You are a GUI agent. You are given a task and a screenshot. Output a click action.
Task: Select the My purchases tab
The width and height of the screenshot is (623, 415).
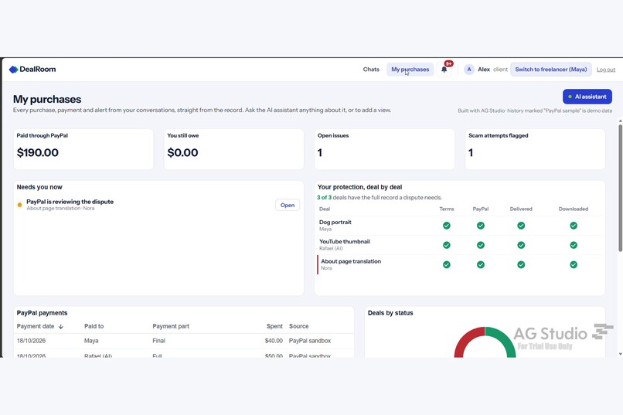410,69
